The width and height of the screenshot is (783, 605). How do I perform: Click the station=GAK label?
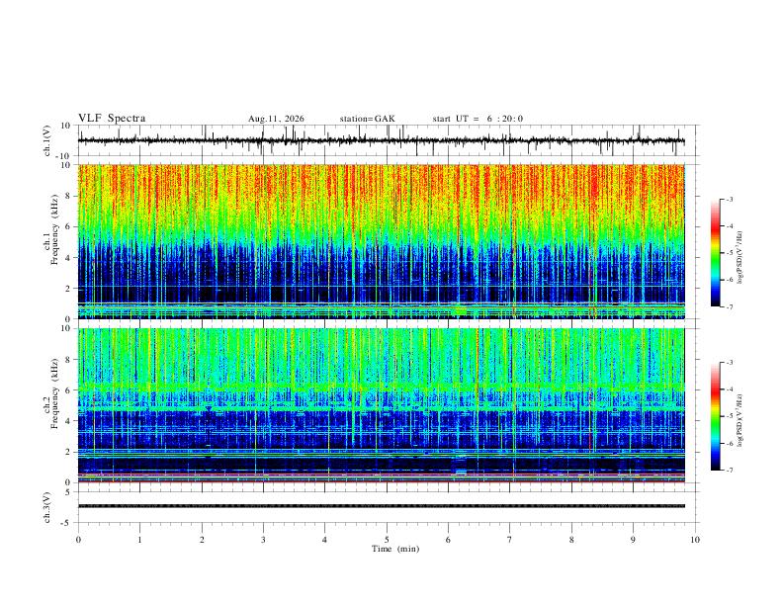(x=367, y=119)
